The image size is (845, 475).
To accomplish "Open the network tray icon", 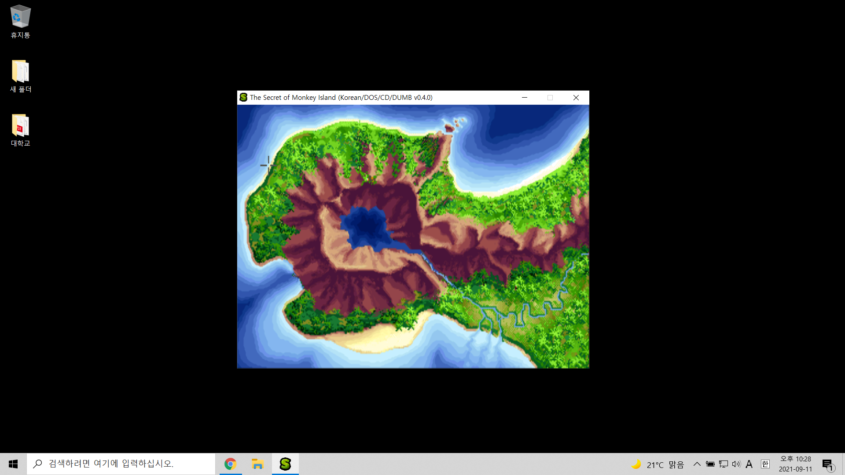I will tap(724, 464).
